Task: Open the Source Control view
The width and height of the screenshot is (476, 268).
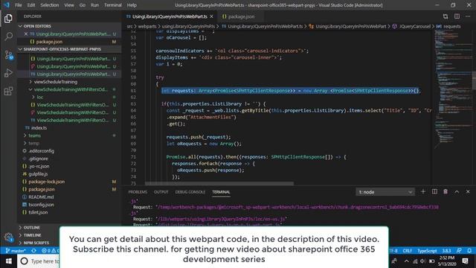Action: pyautogui.click(x=8, y=55)
